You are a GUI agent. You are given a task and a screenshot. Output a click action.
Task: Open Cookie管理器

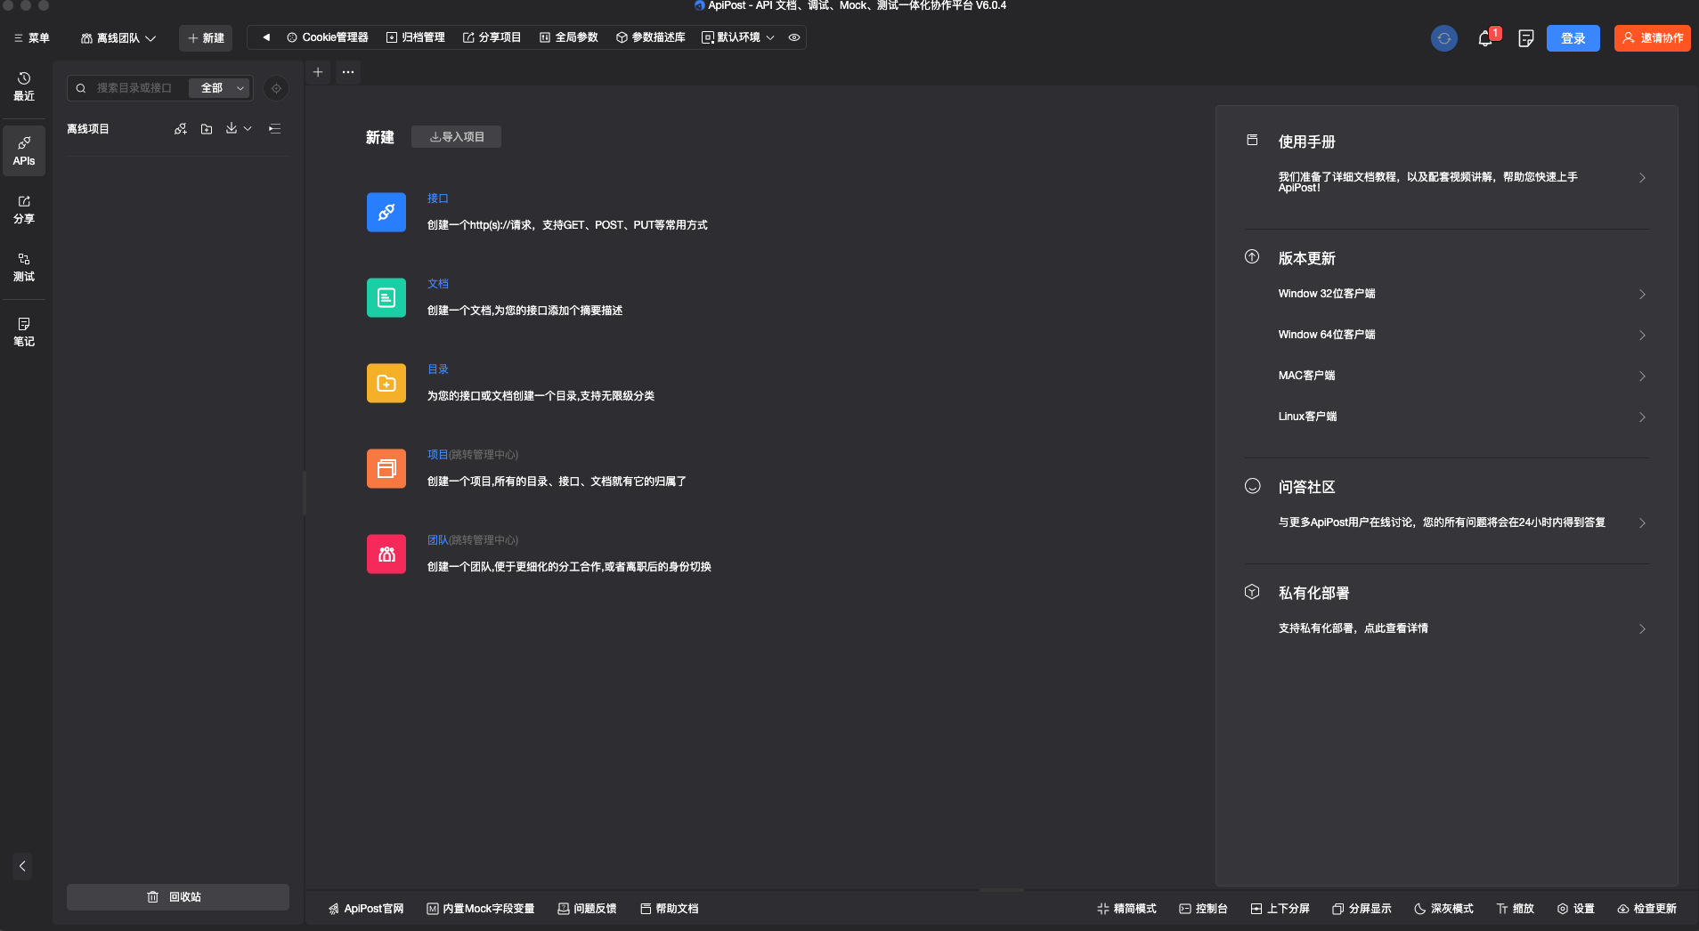327,37
